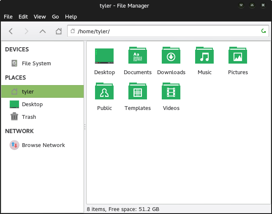Image resolution: width=272 pixels, height=214 pixels.
Task: Click the sidebar pane divider handle
Action: pos(85,127)
